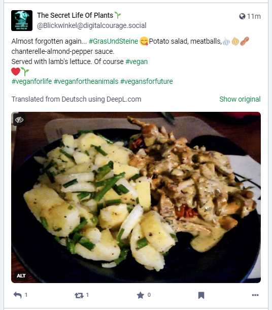
Task: Click the globe visibility icon by timestamp
Action: 242,16
